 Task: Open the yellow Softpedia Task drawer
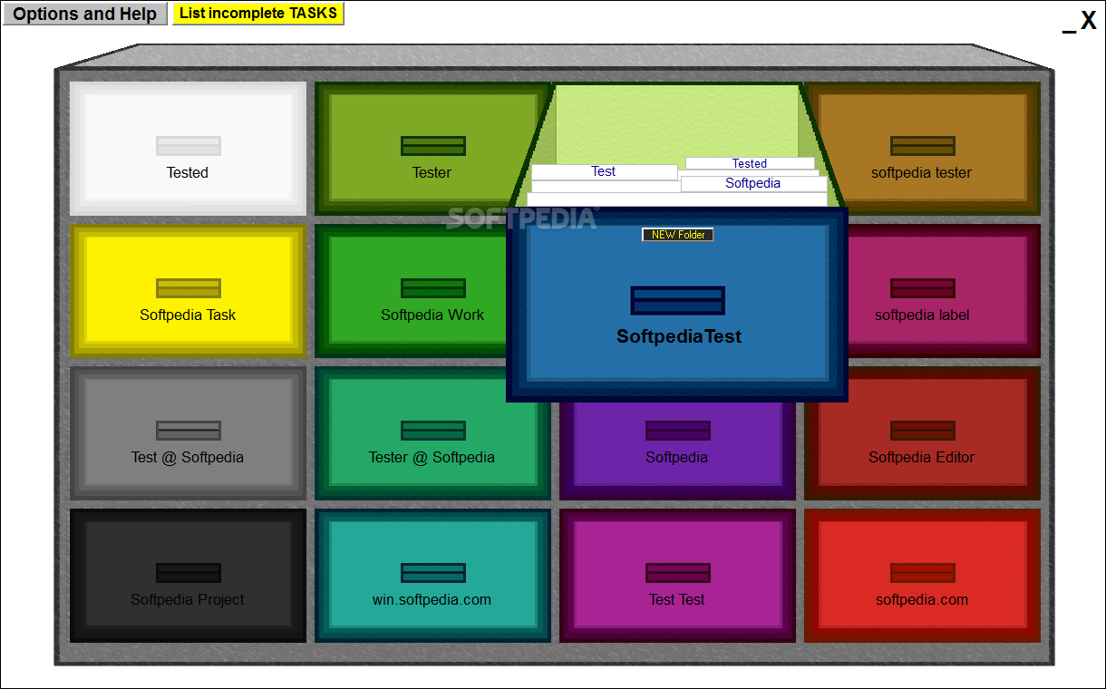coord(188,291)
